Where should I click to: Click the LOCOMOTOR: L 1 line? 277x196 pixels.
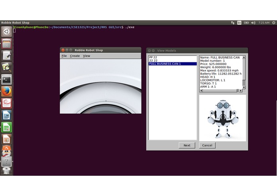coord(212,80)
